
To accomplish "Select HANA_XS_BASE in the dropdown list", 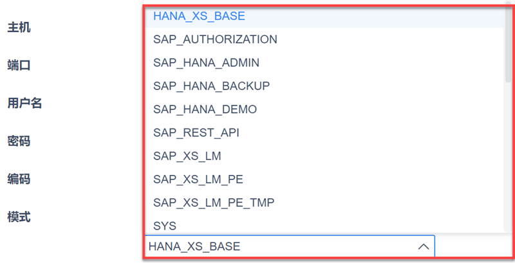I will [x=199, y=16].
